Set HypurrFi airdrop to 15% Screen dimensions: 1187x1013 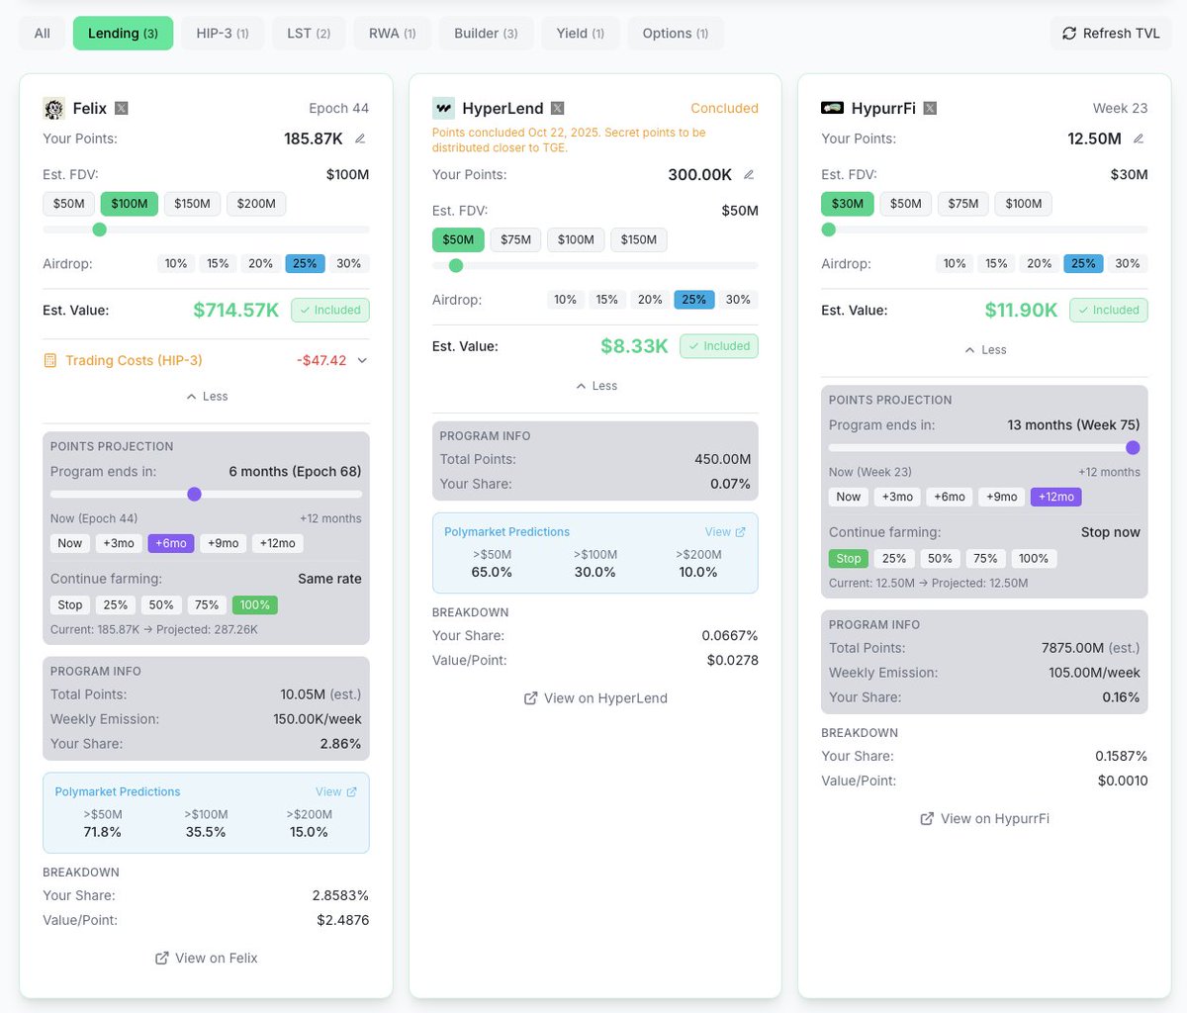pos(996,264)
